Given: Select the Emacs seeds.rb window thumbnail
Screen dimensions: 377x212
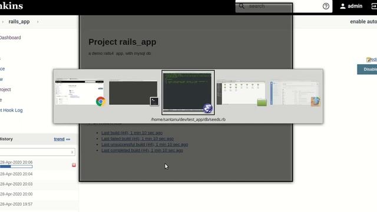Looking at the screenshot, I should 188,92.
